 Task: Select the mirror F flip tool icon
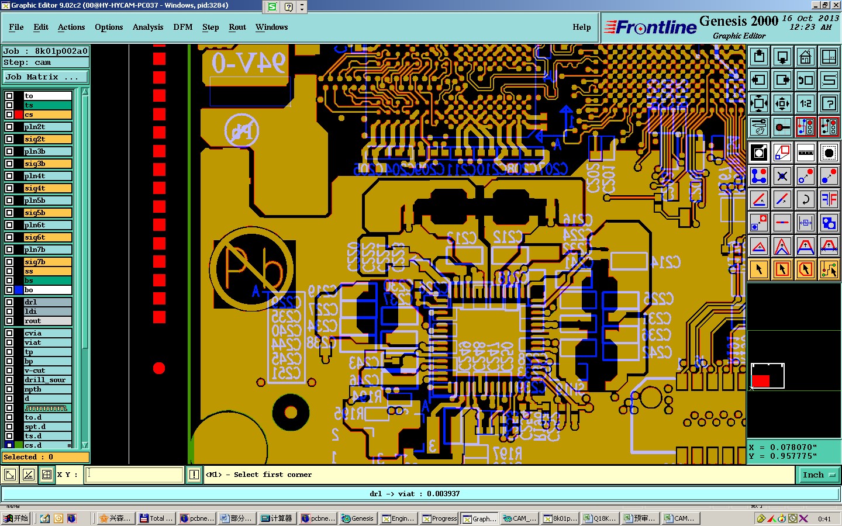pos(829,199)
